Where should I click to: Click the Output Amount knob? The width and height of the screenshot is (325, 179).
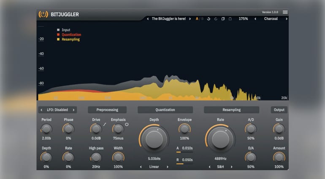pos(279,158)
